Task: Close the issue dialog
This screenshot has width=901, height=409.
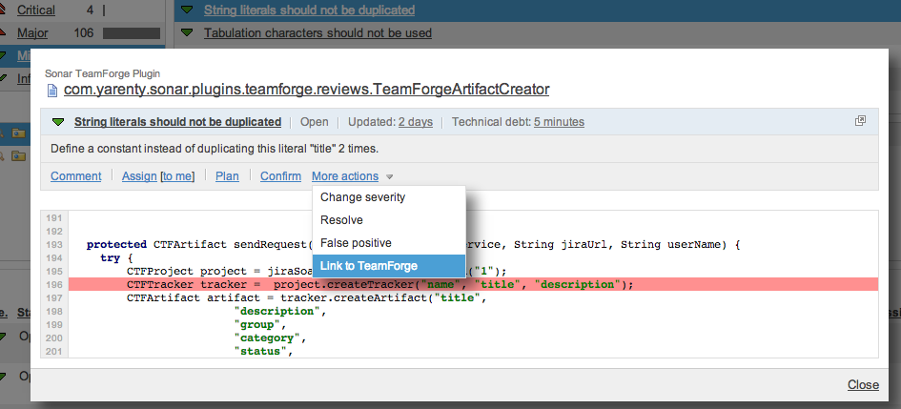Action: click(863, 385)
